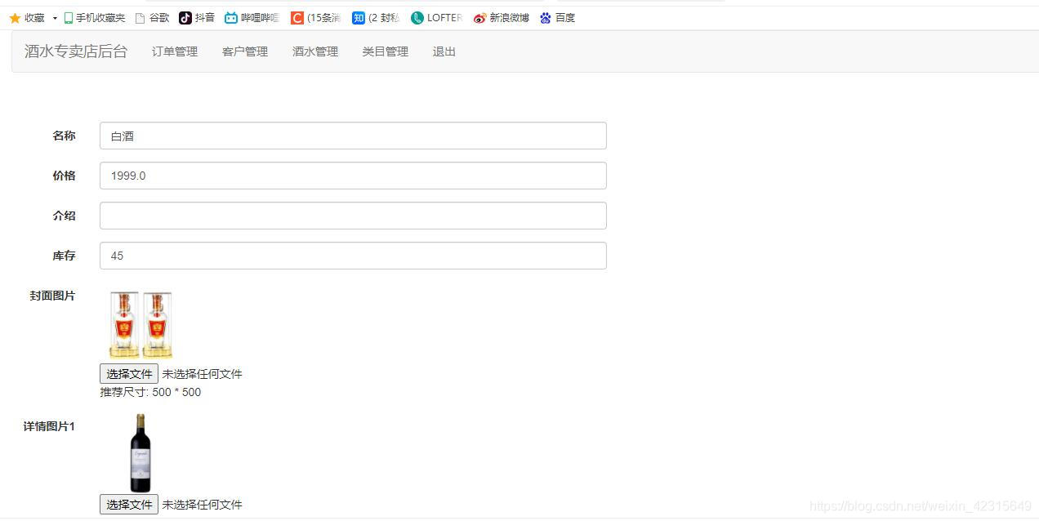Screen dimensions: 1039x521
Task: Click the 封面图片 label
Action: tap(53, 296)
